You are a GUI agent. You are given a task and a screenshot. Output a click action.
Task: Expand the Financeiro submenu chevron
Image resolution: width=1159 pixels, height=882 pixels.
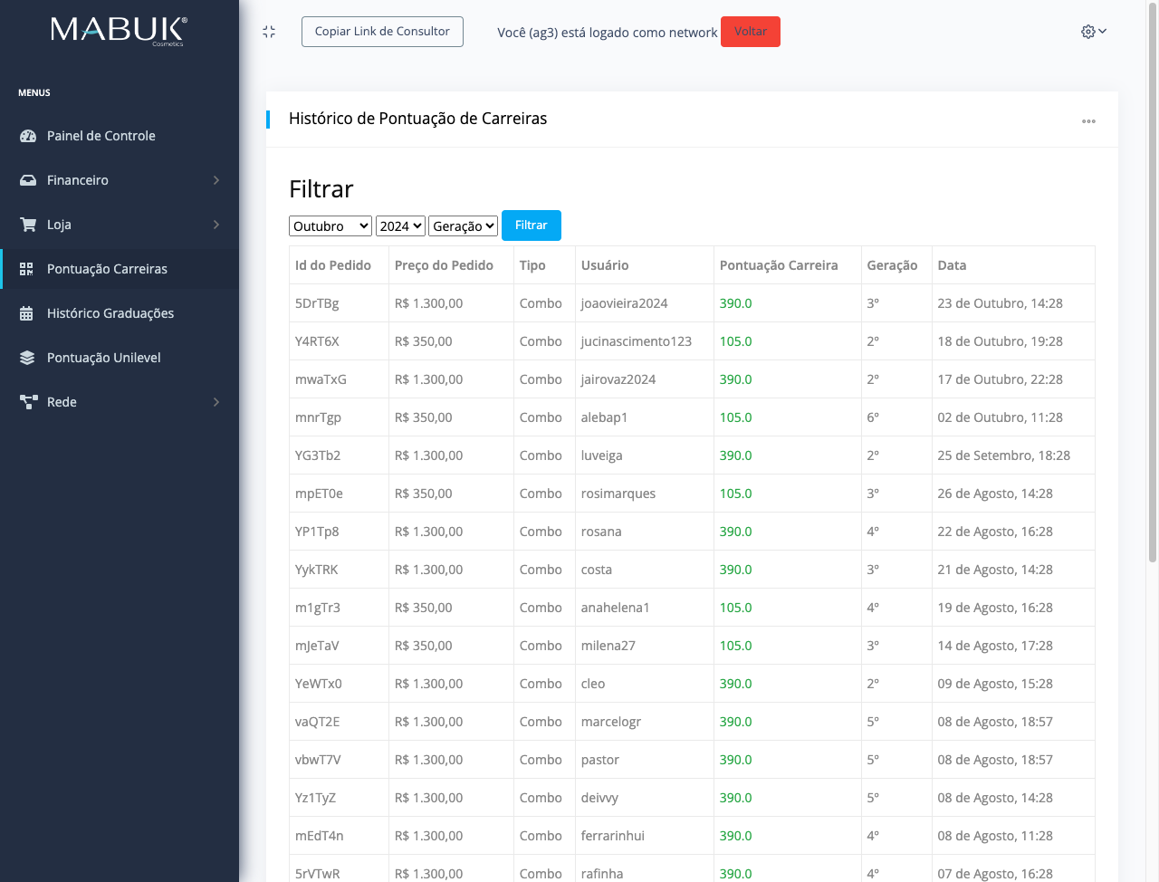tap(216, 180)
